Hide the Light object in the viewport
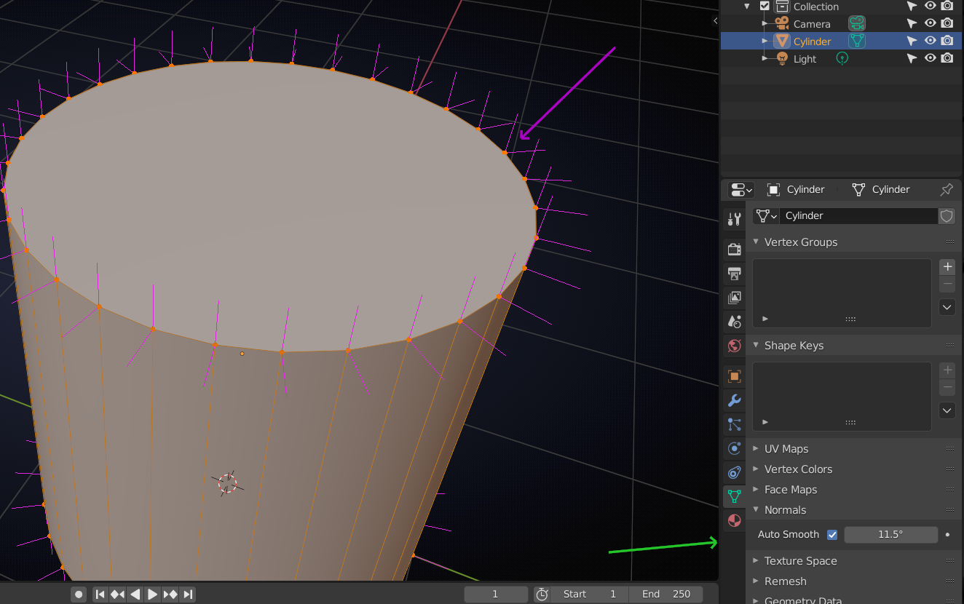The height and width of the screenshot is (604, 964). 930,58
